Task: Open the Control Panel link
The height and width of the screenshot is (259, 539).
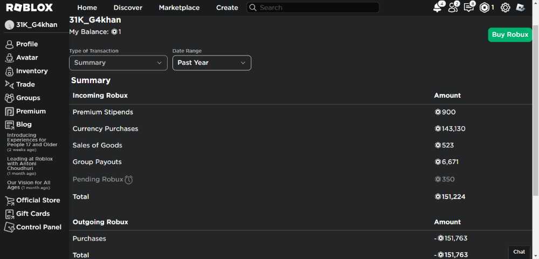Action: tap(39, 227)
